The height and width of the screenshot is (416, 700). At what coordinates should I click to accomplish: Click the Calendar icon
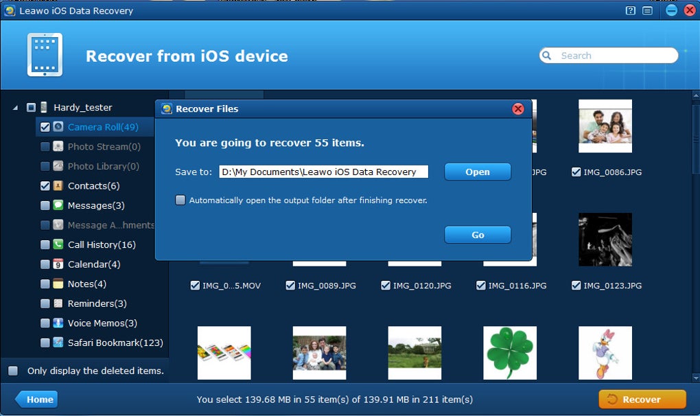tap(58, 264)
